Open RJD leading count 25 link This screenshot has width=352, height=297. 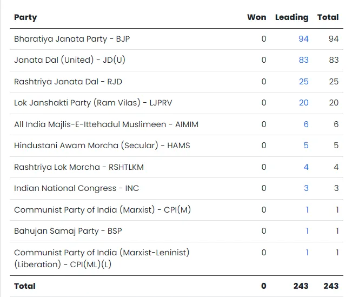pos(303,82)
